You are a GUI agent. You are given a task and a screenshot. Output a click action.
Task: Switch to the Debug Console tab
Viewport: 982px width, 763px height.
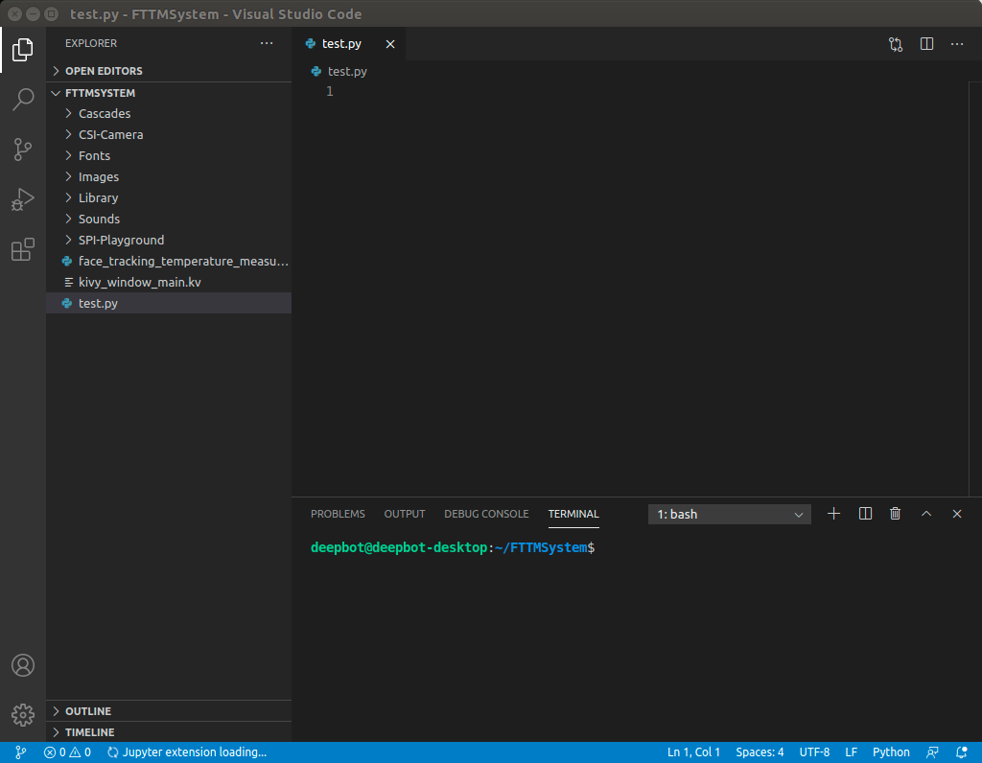click(486, 514)
